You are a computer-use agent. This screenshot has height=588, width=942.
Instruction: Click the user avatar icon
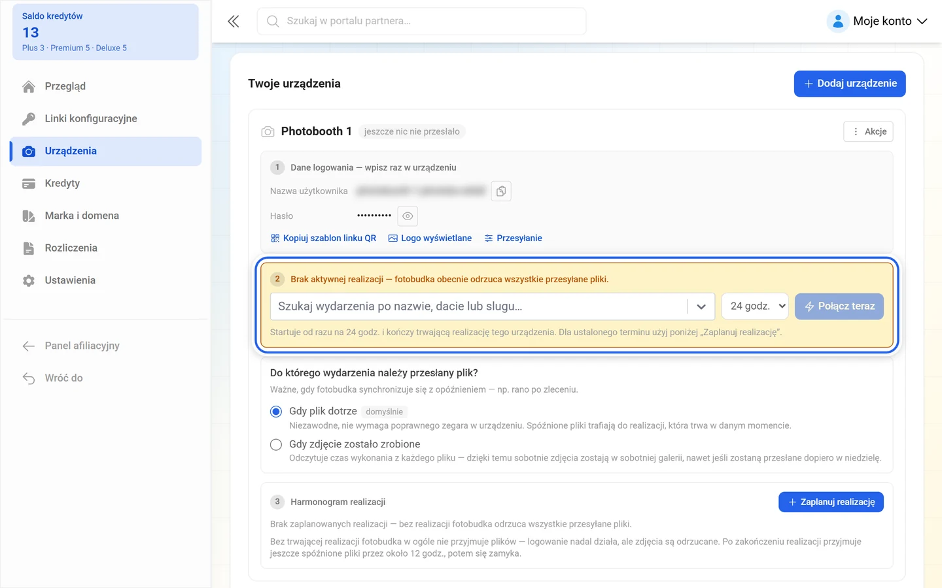[838, 22]
